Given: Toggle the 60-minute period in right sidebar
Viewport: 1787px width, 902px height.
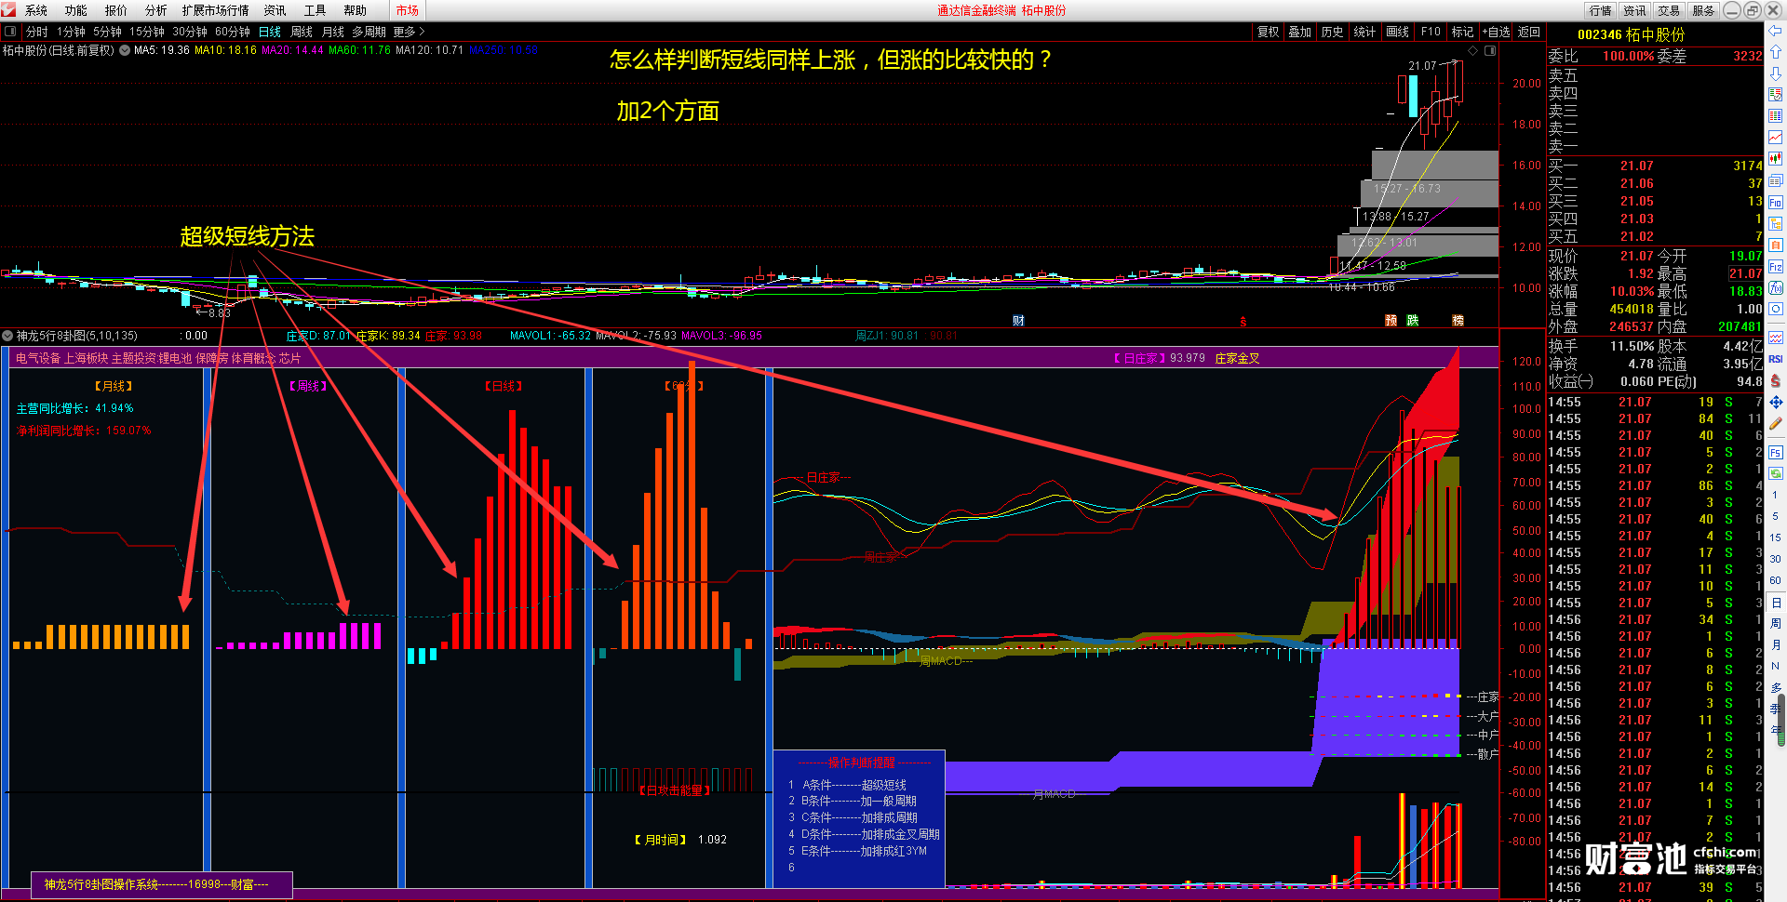Looking at the screenshot, I should point(1776,580).
